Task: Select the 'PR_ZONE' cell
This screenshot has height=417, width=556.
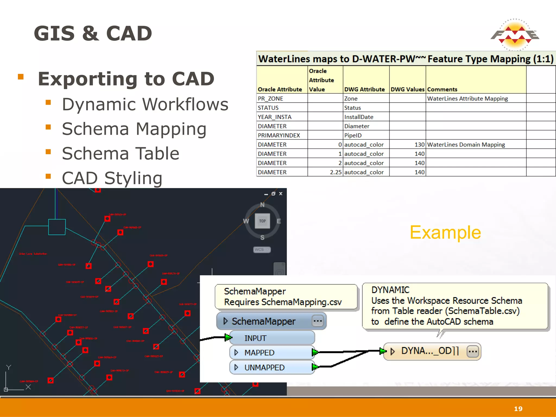Action: (x=282, y=98)
